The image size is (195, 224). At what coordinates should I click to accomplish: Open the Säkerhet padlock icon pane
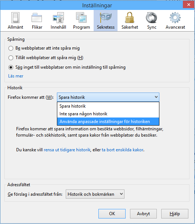130,21
